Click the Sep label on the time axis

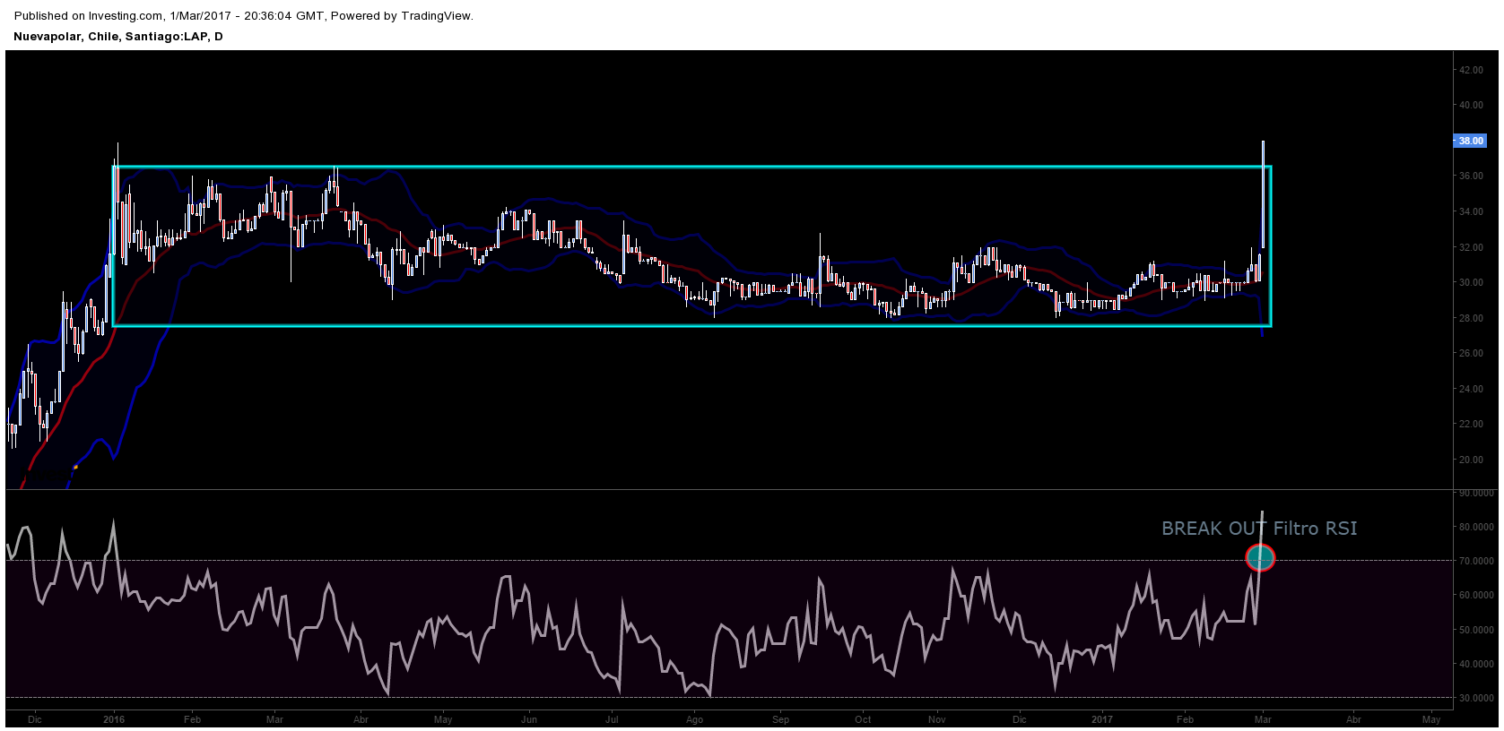coord(780,719)
